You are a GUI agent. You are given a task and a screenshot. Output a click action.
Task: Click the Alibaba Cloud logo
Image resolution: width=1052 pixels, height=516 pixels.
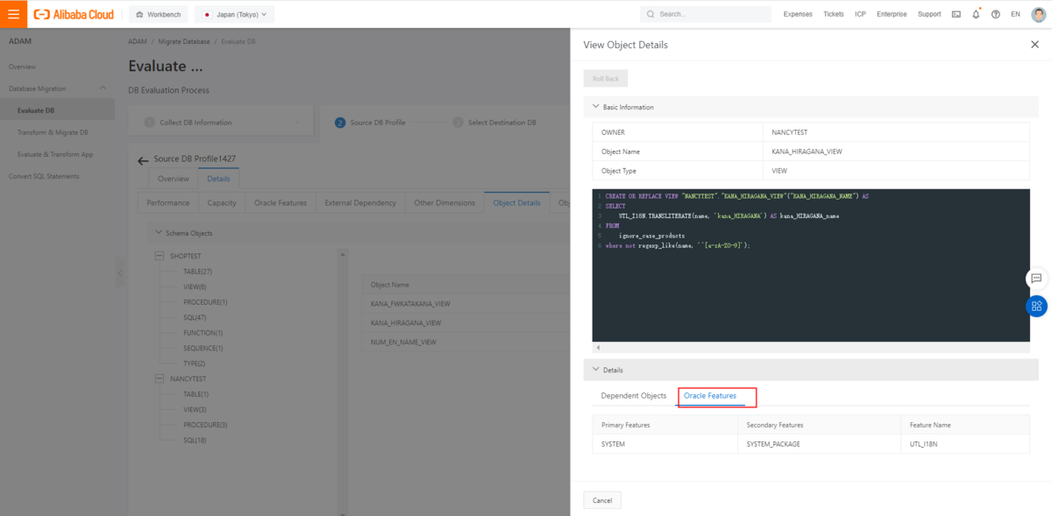pos(74,14)
